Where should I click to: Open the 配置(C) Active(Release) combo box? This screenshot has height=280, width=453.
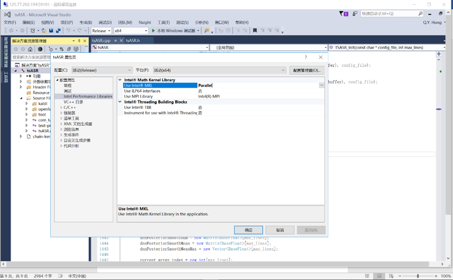pyautogui.click(x=102, y=70)
